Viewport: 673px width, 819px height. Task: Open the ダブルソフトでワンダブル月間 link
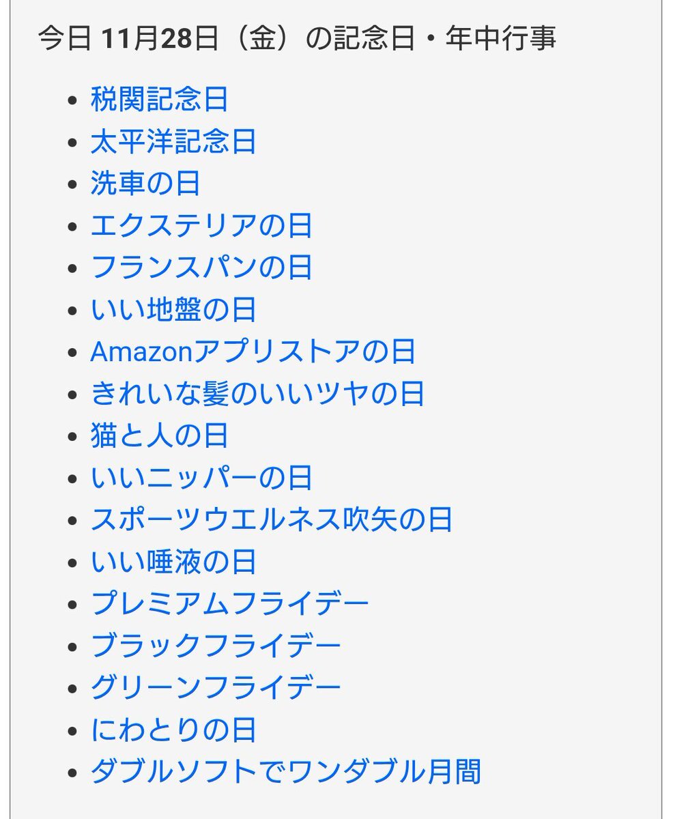(285, 772)
